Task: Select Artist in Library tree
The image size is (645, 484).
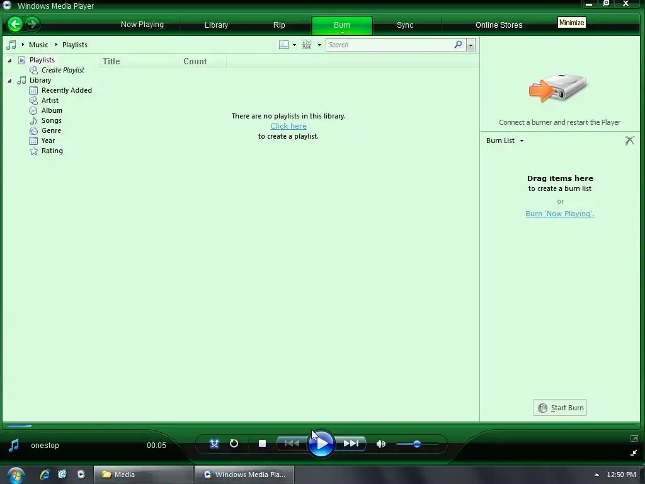Action: click(50, 100)
